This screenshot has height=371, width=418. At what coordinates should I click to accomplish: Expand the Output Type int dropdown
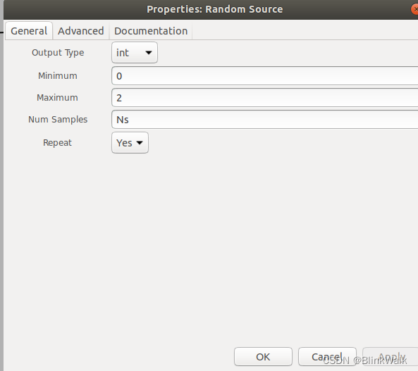click(x=135, y=53)
